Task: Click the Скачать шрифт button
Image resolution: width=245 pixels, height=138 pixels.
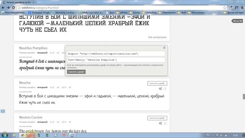Action: [x=76, y=72]
